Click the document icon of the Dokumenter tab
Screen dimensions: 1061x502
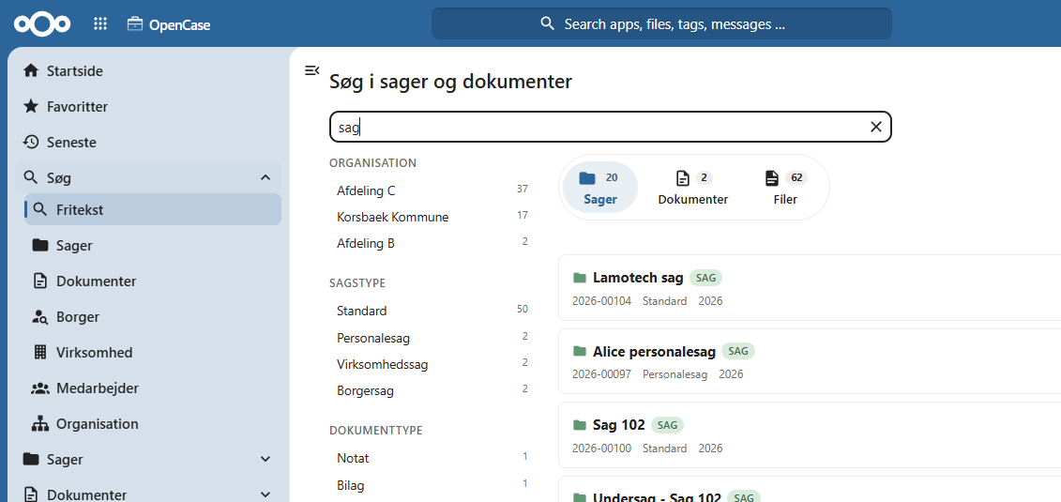point(684,178)
